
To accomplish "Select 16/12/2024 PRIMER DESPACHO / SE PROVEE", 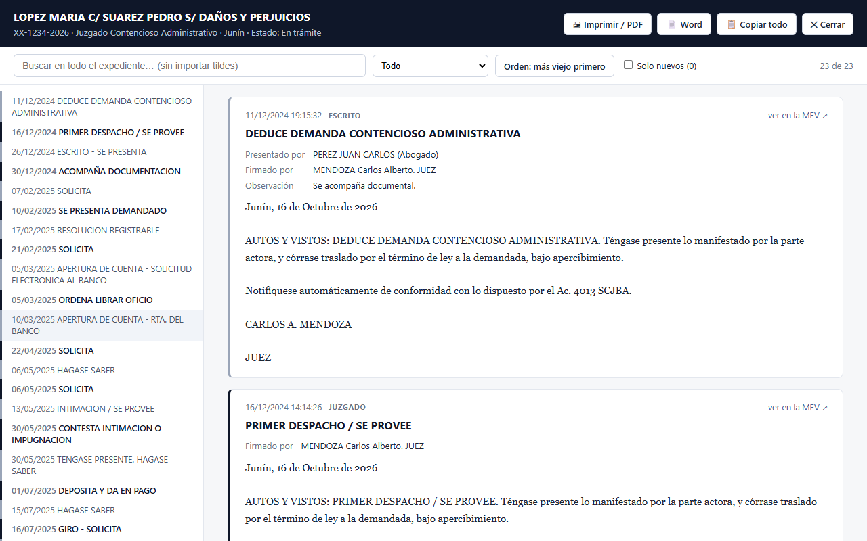I will click(x=102, y=133).
